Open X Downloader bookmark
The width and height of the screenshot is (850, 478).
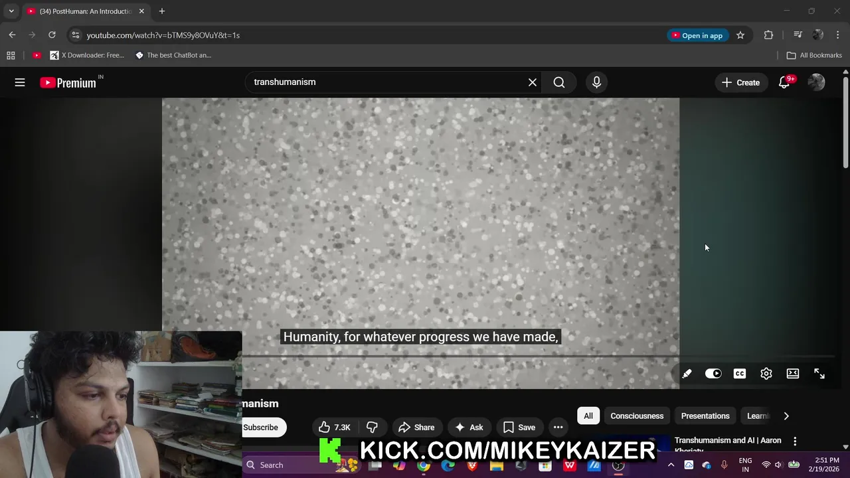click(x=87, y=55)
